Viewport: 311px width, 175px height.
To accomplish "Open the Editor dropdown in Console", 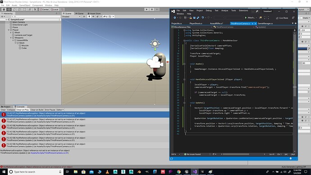I will click(60, 110).
